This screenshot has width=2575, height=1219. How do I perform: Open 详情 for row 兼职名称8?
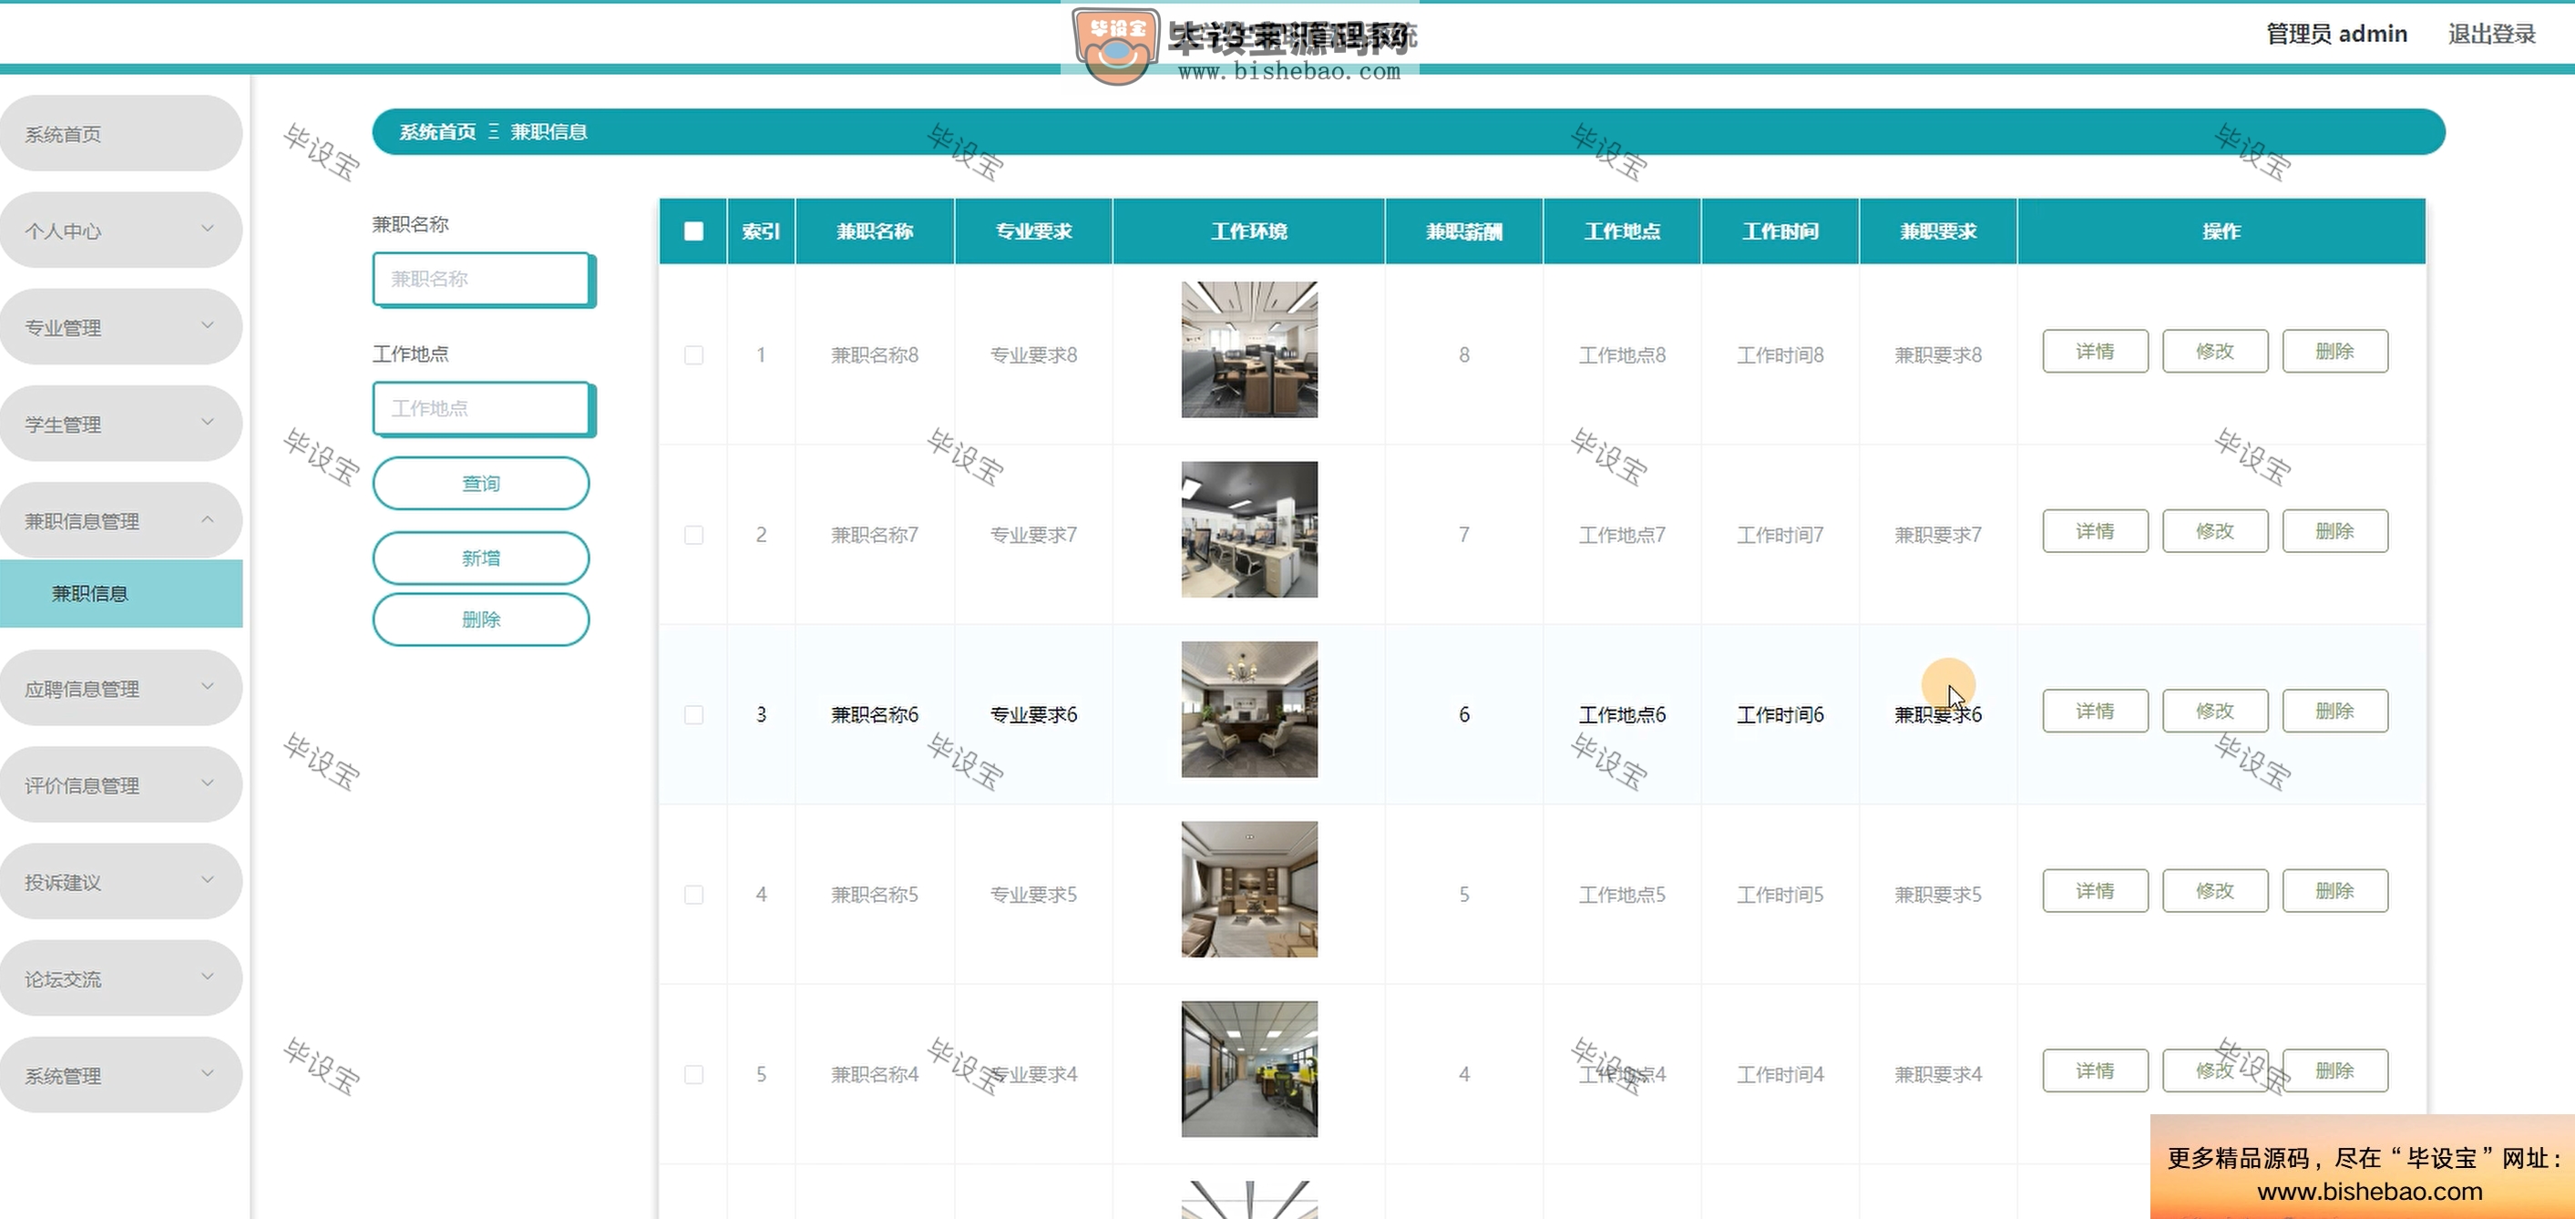coord(2095,352)
